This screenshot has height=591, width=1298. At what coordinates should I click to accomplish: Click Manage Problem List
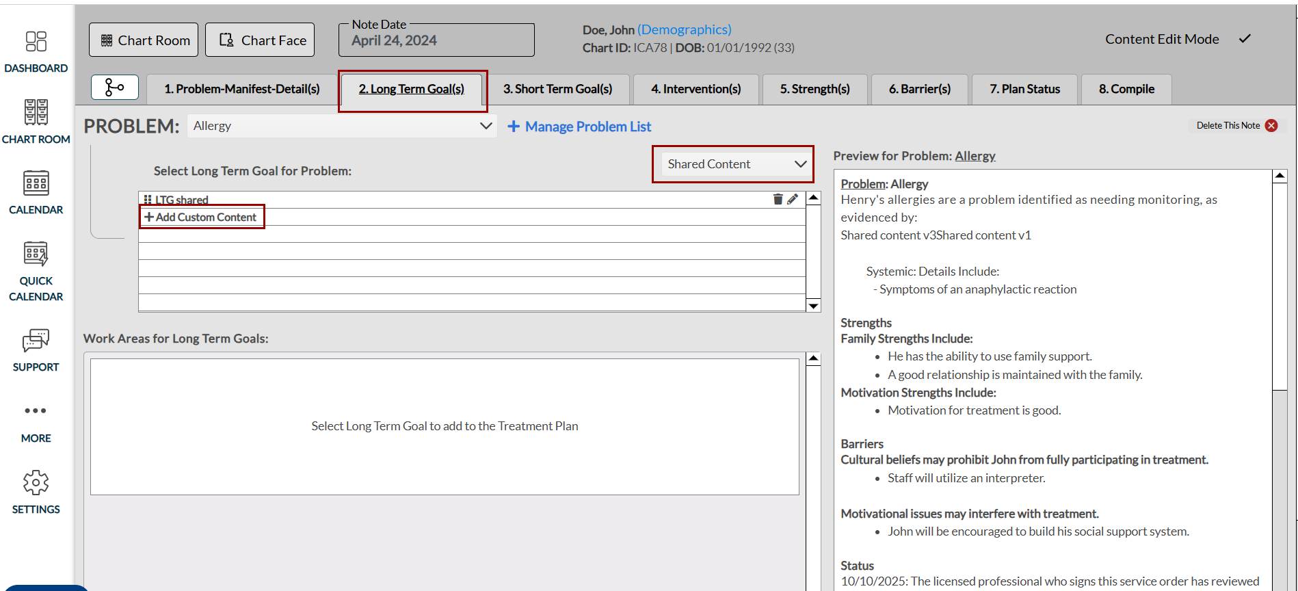[579, 127]
